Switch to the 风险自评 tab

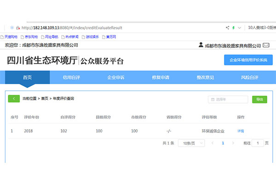(x=250, y=77)
